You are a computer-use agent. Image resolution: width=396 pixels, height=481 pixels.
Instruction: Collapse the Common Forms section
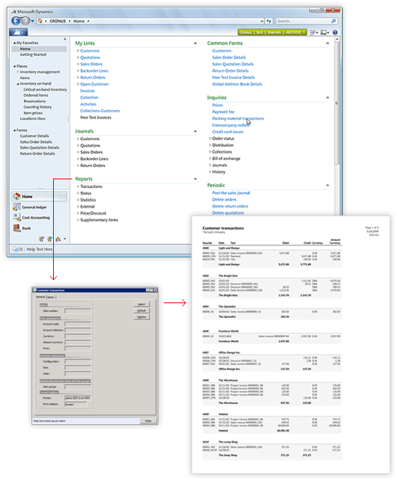(x=328, y=43)
